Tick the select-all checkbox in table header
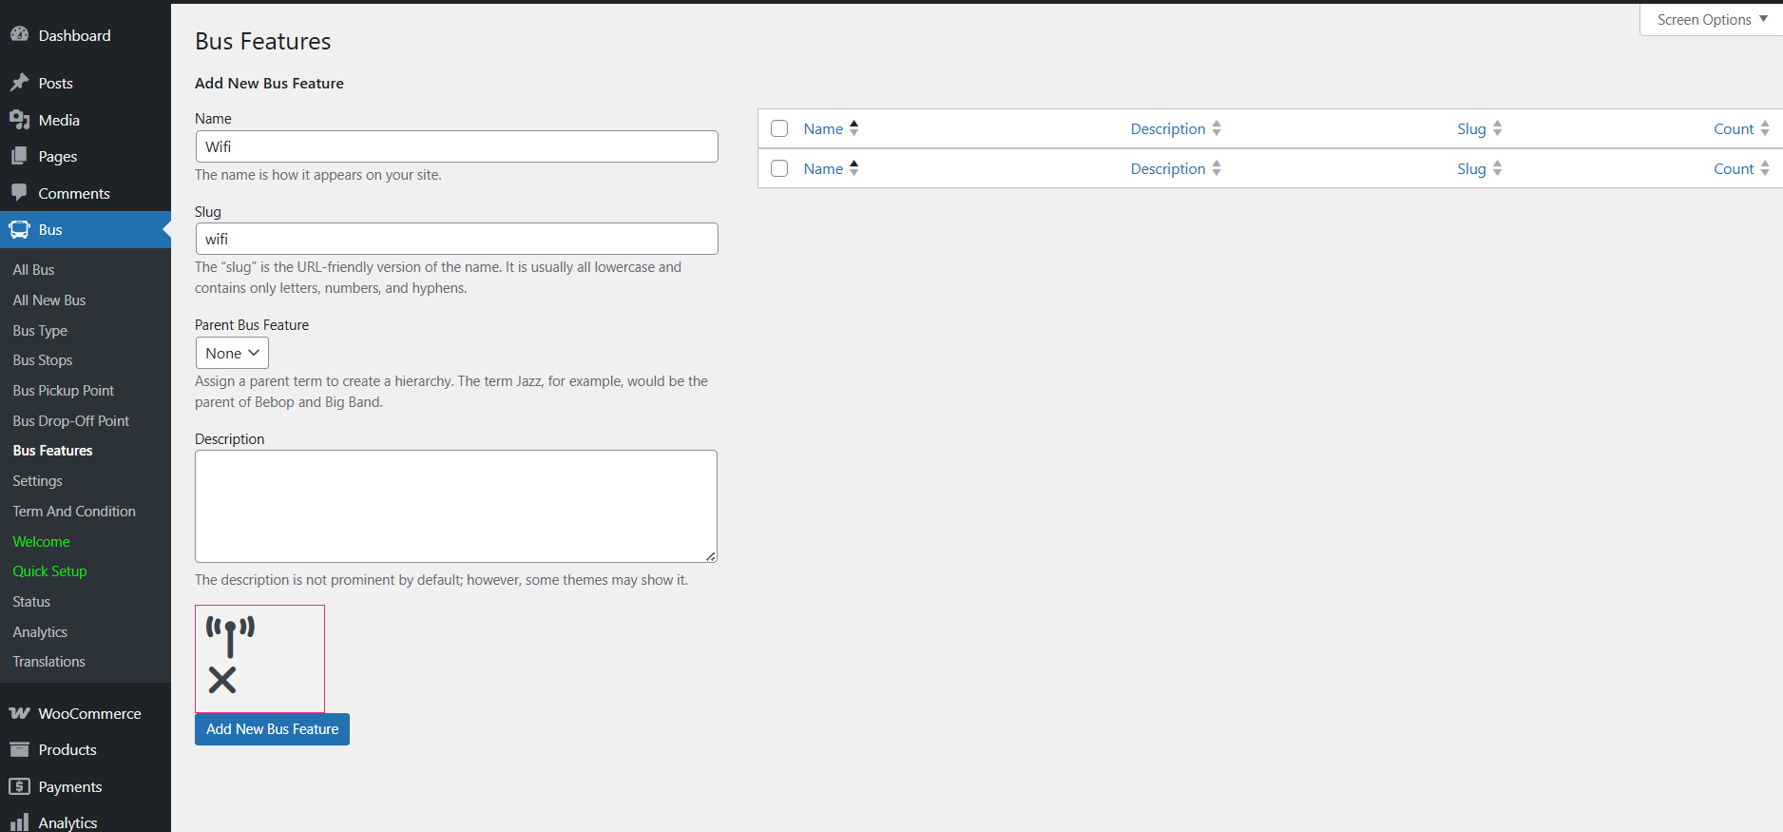Image resolution: width=1783 pixels, height=832 pixels. click(779, 128)
